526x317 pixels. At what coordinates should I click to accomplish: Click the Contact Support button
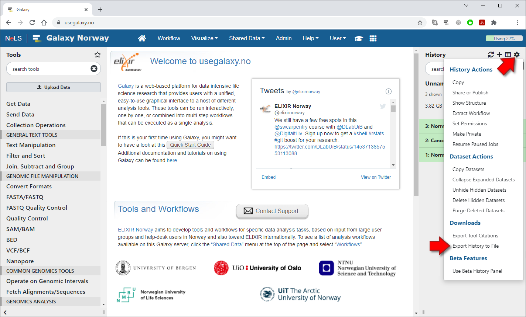(272, 211)
